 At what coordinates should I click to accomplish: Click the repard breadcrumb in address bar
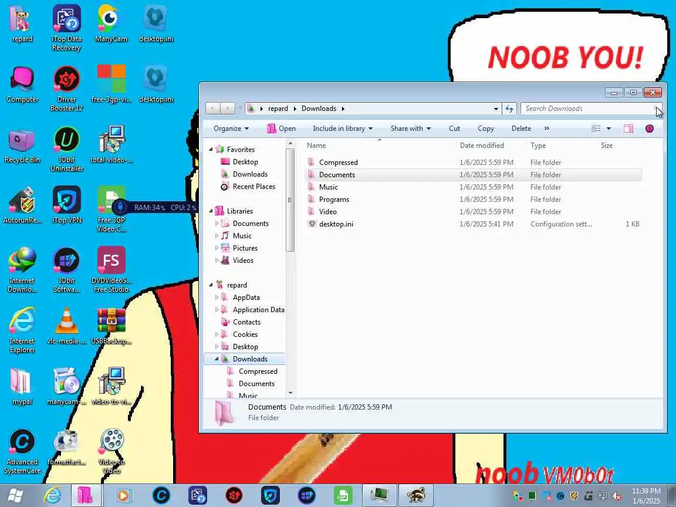(x=278, y=109)
